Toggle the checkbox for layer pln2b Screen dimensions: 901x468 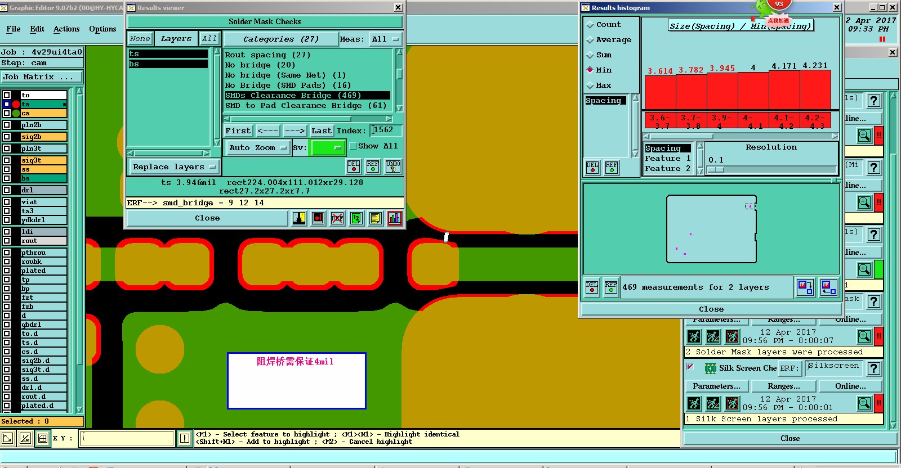point(7,125)
